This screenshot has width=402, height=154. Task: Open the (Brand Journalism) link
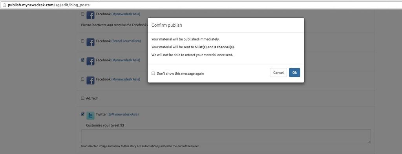click(x=126, y=41)
